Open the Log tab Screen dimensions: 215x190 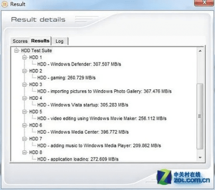[60, 41]
